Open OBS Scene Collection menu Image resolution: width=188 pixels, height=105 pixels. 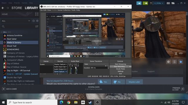click(64, 10)
